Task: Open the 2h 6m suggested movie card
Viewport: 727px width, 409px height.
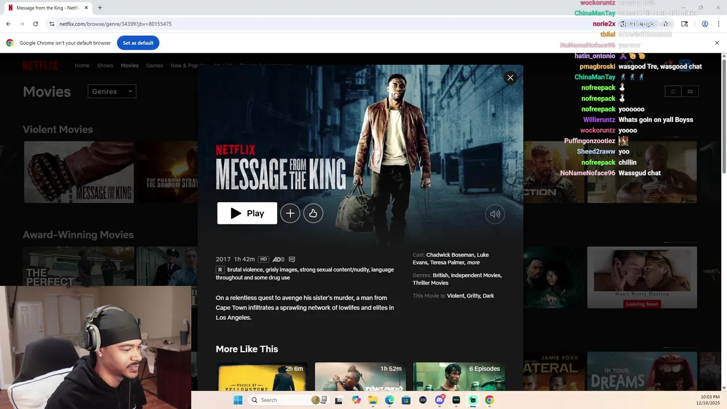Action: pos(261,377)
